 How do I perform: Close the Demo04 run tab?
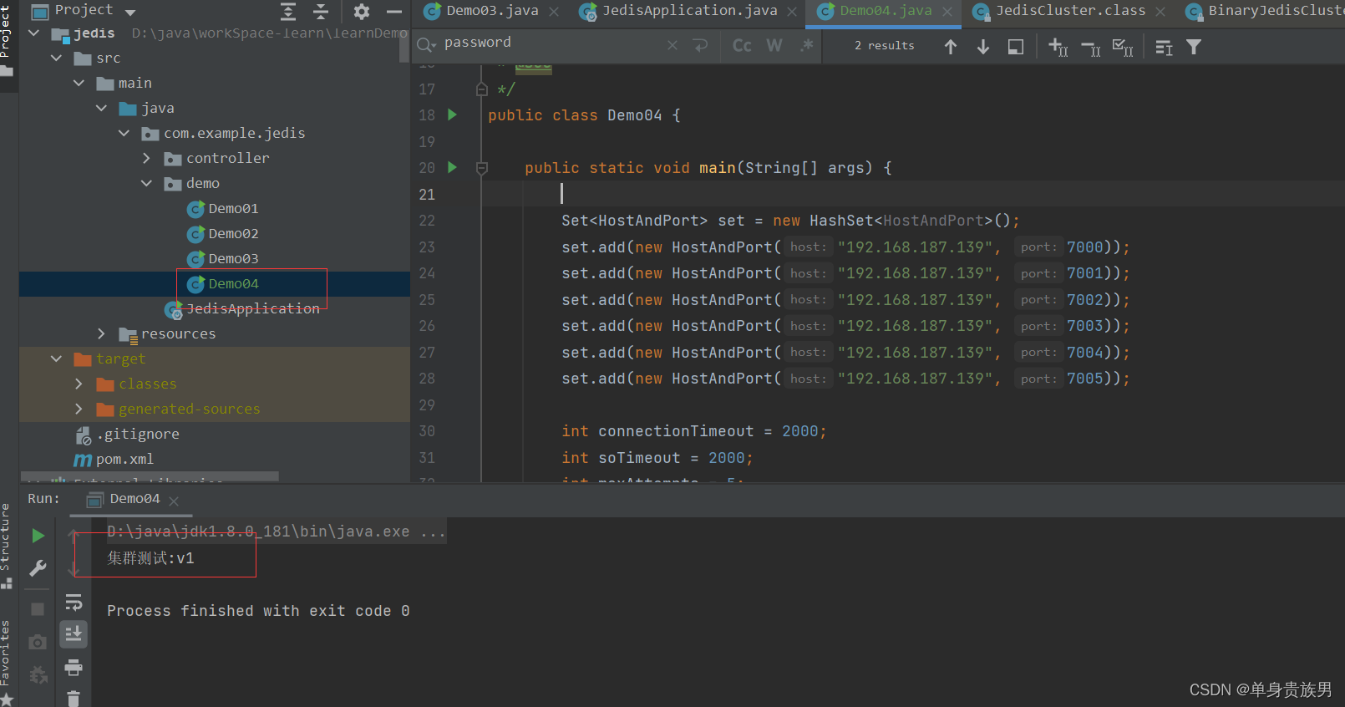174,501
